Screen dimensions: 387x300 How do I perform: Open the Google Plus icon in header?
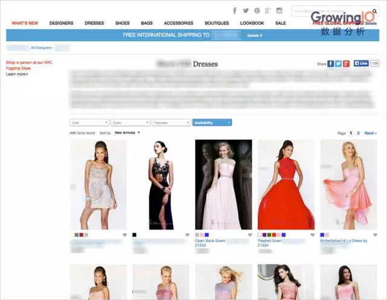point(268,11)
